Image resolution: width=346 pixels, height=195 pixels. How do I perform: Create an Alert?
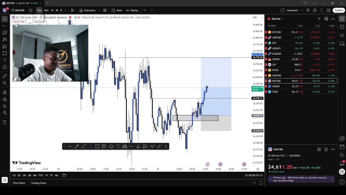(x=117, y=10)
